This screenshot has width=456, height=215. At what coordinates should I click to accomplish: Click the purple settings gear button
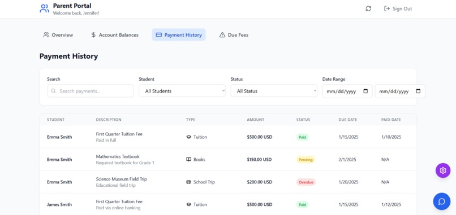[443, 170]
